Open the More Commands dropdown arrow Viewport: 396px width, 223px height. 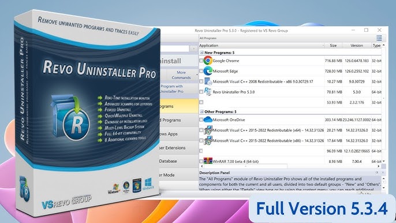(x=197, y=75)
